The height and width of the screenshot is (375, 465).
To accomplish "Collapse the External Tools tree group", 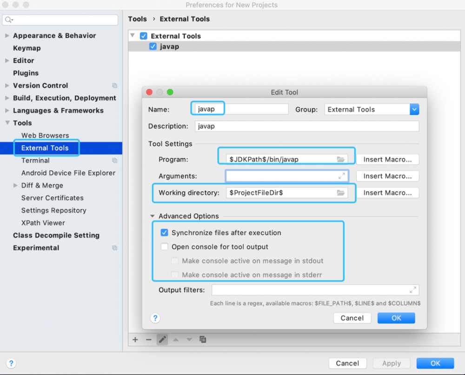I will tap(133, 36).
